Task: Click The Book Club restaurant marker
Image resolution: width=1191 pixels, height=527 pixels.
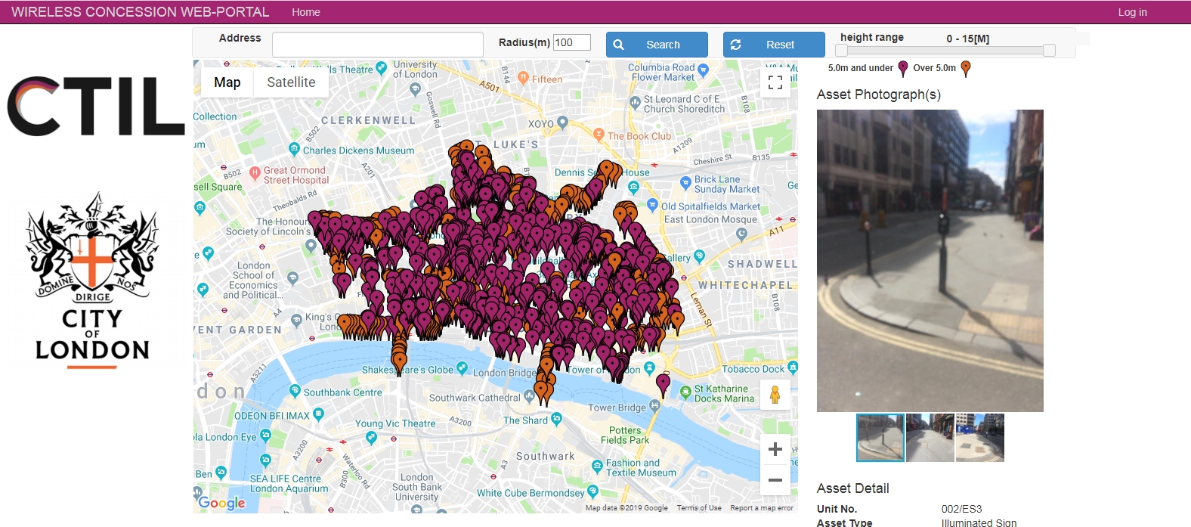Action: tap(599, 135)
